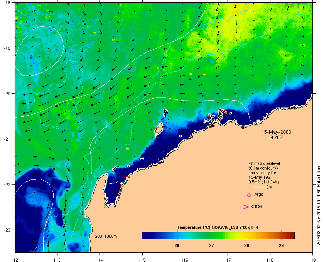Click the '200 1000m' depth label
The image size is (324, 262).
106,237
